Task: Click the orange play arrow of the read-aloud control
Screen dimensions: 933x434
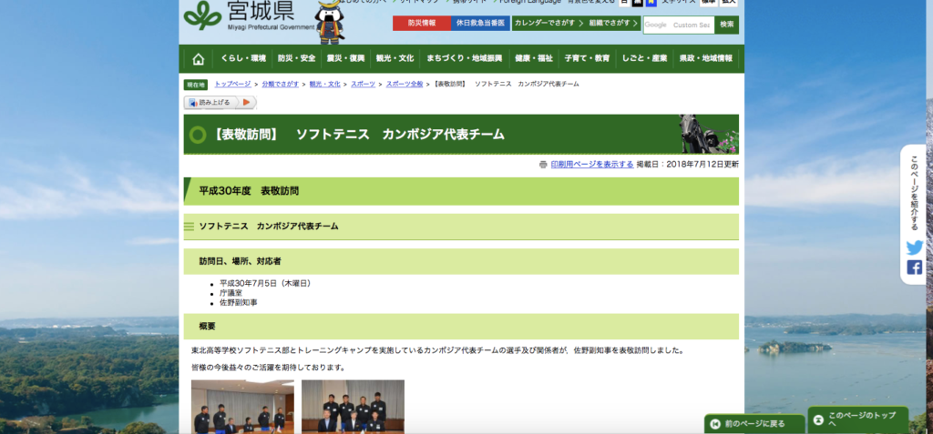Action: point(246,102)
